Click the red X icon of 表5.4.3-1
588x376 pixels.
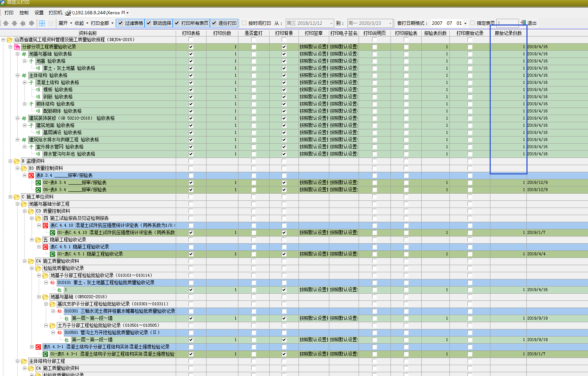tap(38, 347)
